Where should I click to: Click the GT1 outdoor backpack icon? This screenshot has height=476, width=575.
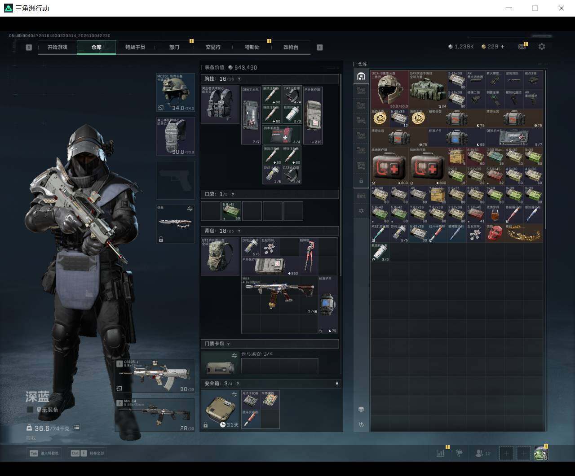[x=220, y=257]
